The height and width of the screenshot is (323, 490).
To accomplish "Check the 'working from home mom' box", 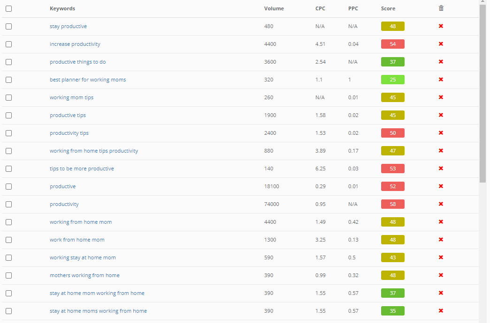I will 9,222.
